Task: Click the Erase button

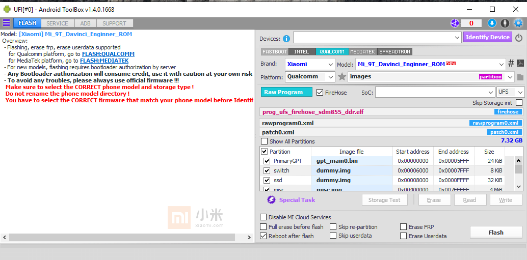Action: coord(434,200)
